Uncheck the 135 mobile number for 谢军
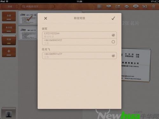 click(x=113, y=35)
